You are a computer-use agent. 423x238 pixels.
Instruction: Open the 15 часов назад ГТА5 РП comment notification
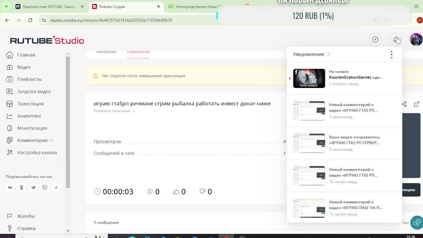(344, 176)
